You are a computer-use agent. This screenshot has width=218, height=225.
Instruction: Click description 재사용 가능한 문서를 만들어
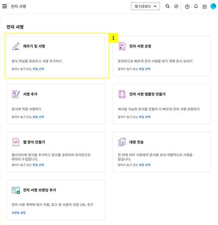tap(158, 109)
